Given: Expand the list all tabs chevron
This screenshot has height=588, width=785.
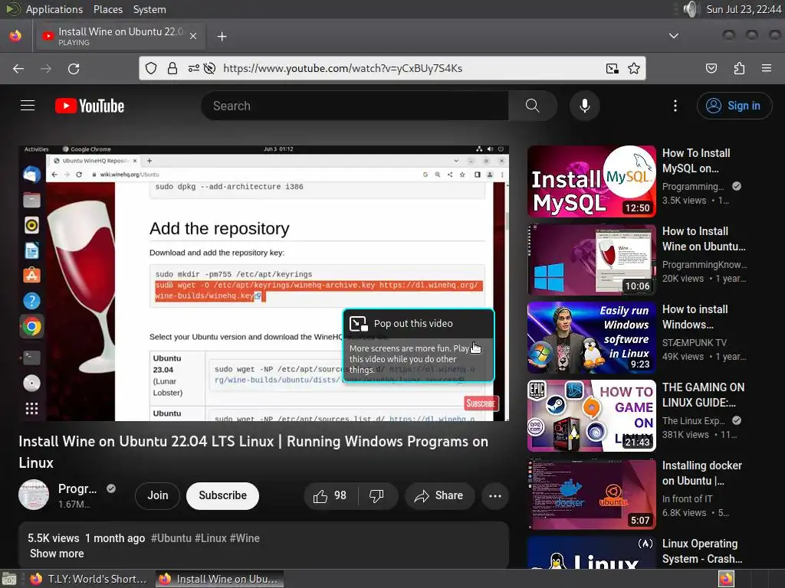Looking at the screenshot, I should point(674,36).
